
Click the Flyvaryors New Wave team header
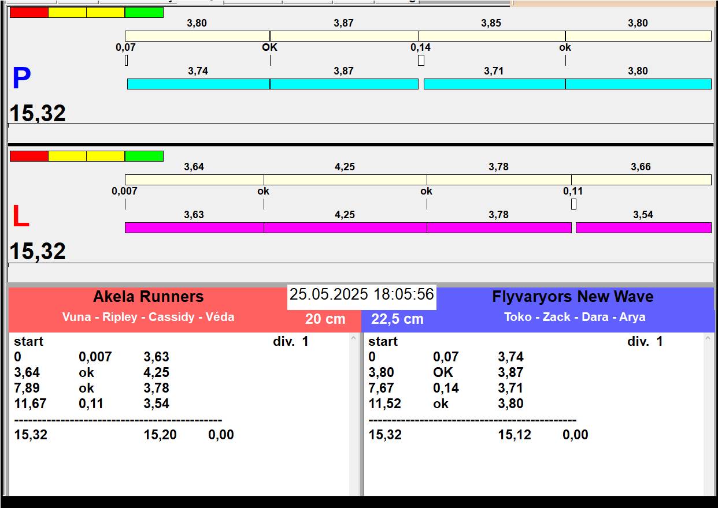(572, 297)
